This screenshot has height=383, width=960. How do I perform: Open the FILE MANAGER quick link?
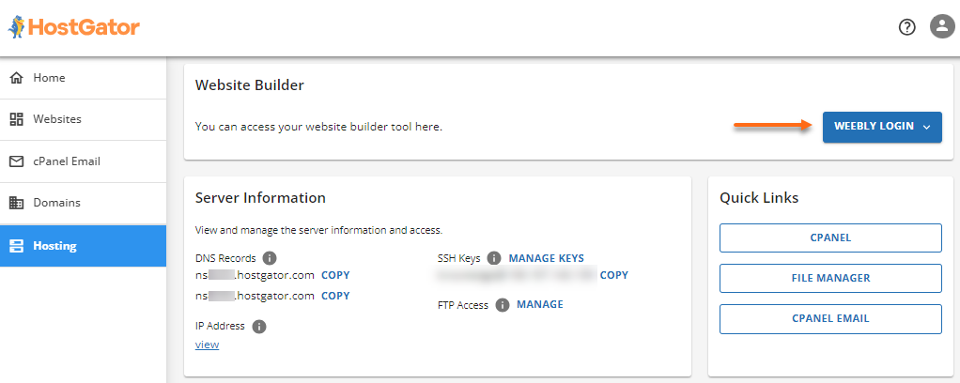pos(830,279)
